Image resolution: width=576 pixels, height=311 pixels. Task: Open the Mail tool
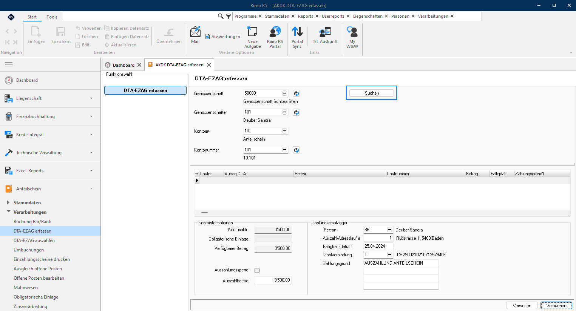(195, 35)
